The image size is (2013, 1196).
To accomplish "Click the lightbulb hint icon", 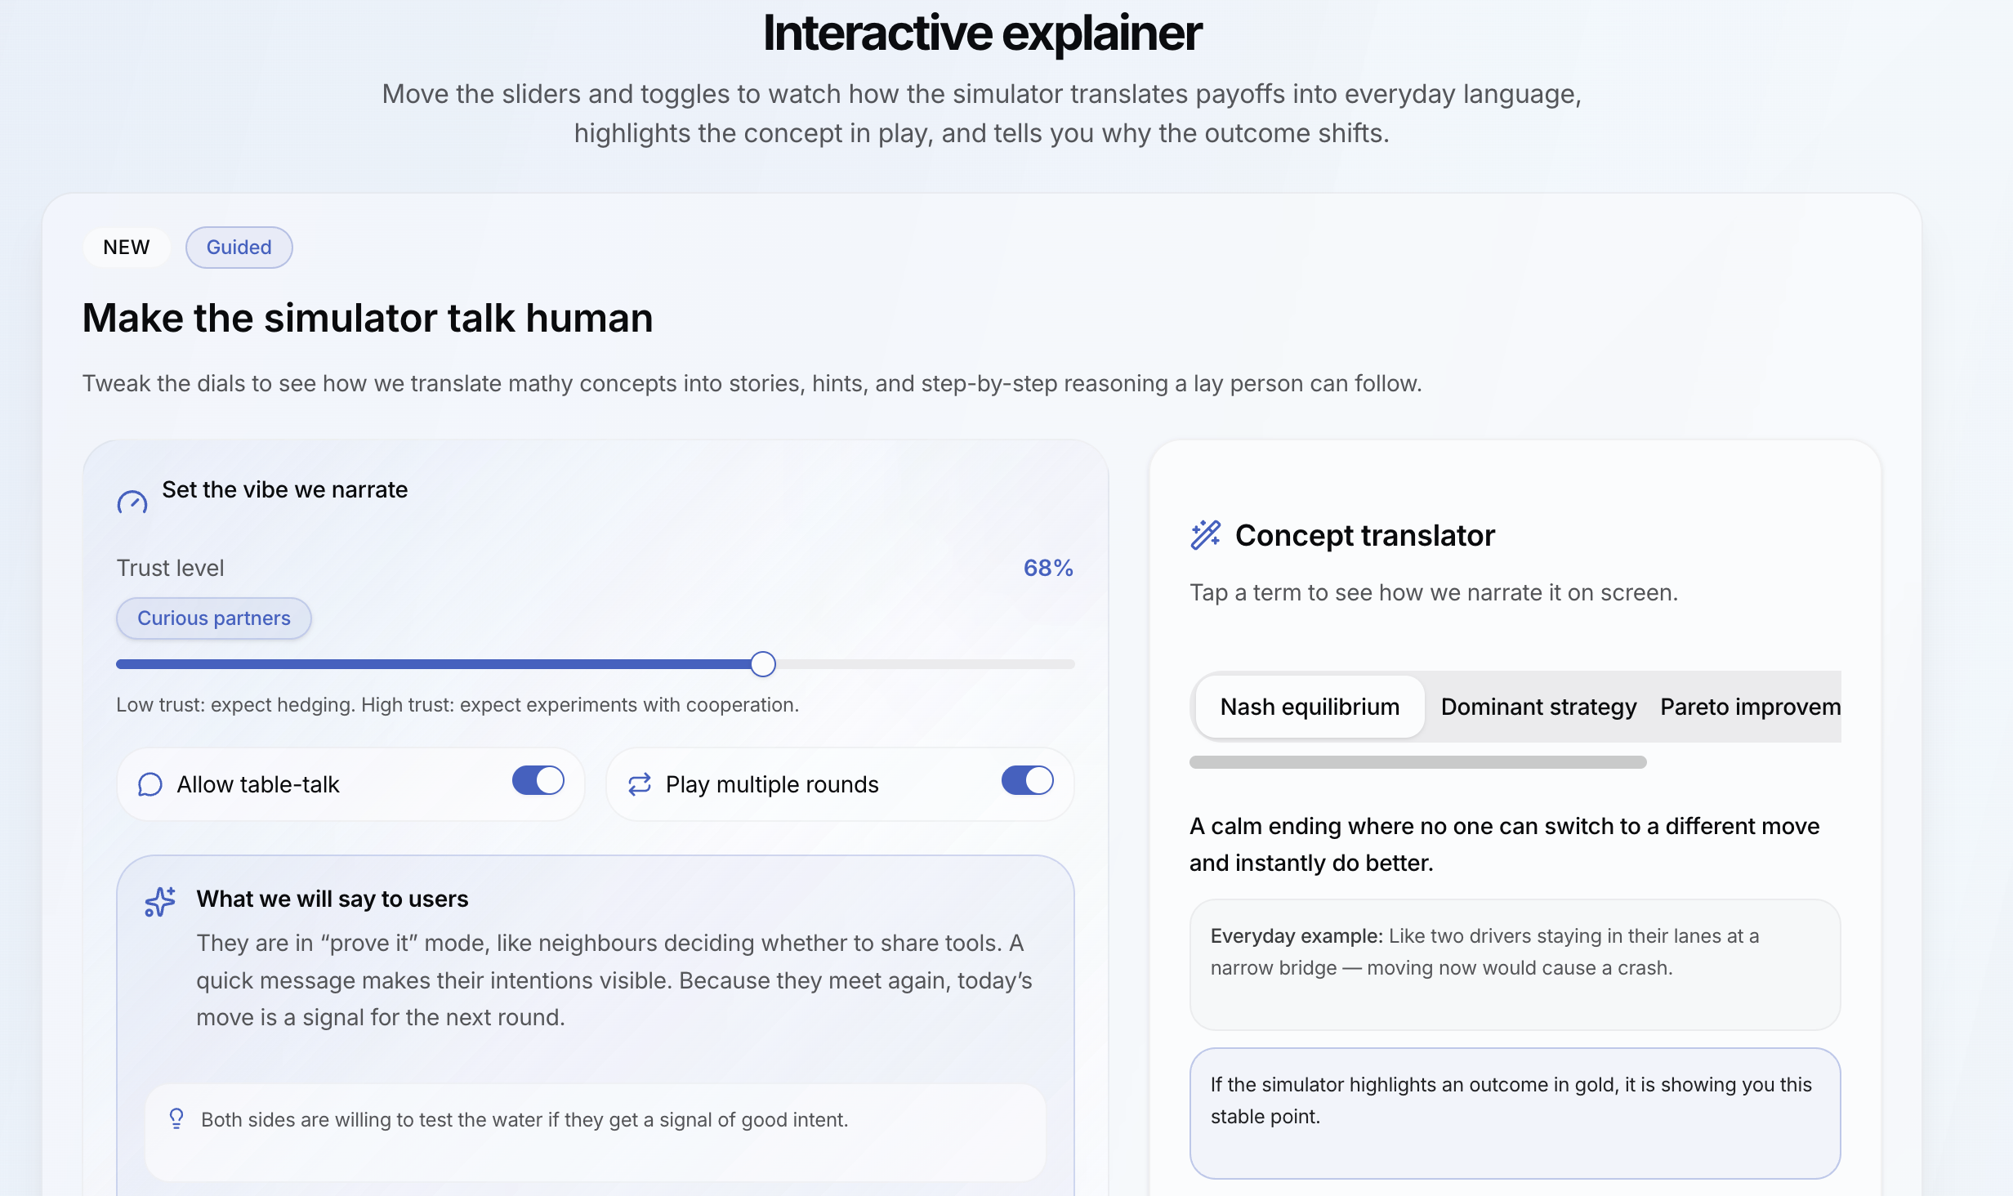I will coord(176,1118).
